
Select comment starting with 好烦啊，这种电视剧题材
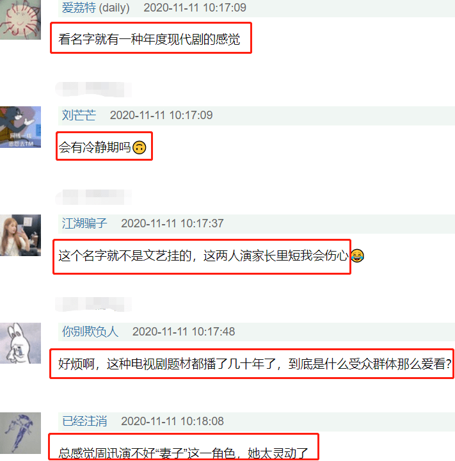tap(255, 364)
